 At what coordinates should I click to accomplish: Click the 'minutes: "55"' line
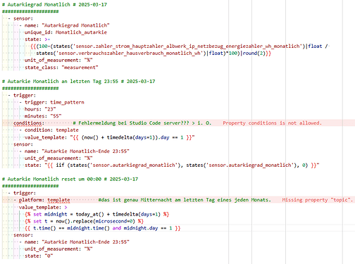coord(43,116)
